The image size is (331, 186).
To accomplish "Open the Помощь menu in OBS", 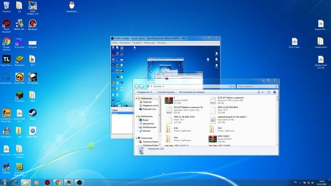I will tap(162, 43).
